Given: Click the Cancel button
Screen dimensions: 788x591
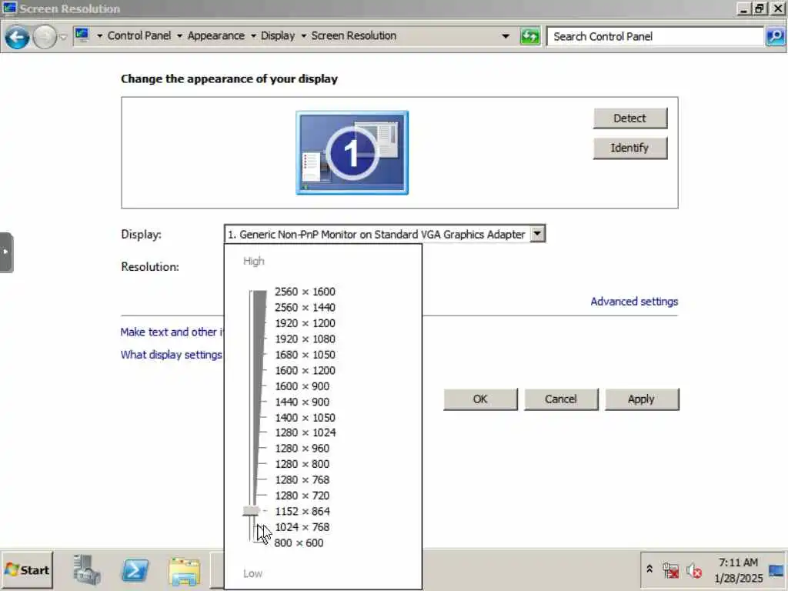Looking at the screenshot, I should tap(561, 399).
